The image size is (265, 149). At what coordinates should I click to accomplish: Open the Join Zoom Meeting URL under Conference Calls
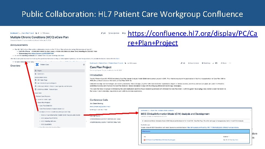coord(100,107)
